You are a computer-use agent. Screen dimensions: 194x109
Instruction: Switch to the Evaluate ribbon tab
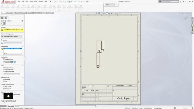coord(28,13)
